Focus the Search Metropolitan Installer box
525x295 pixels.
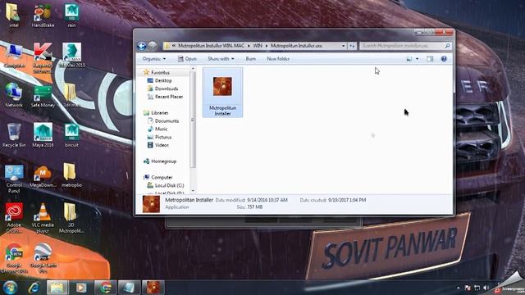(x=405, y=46)
